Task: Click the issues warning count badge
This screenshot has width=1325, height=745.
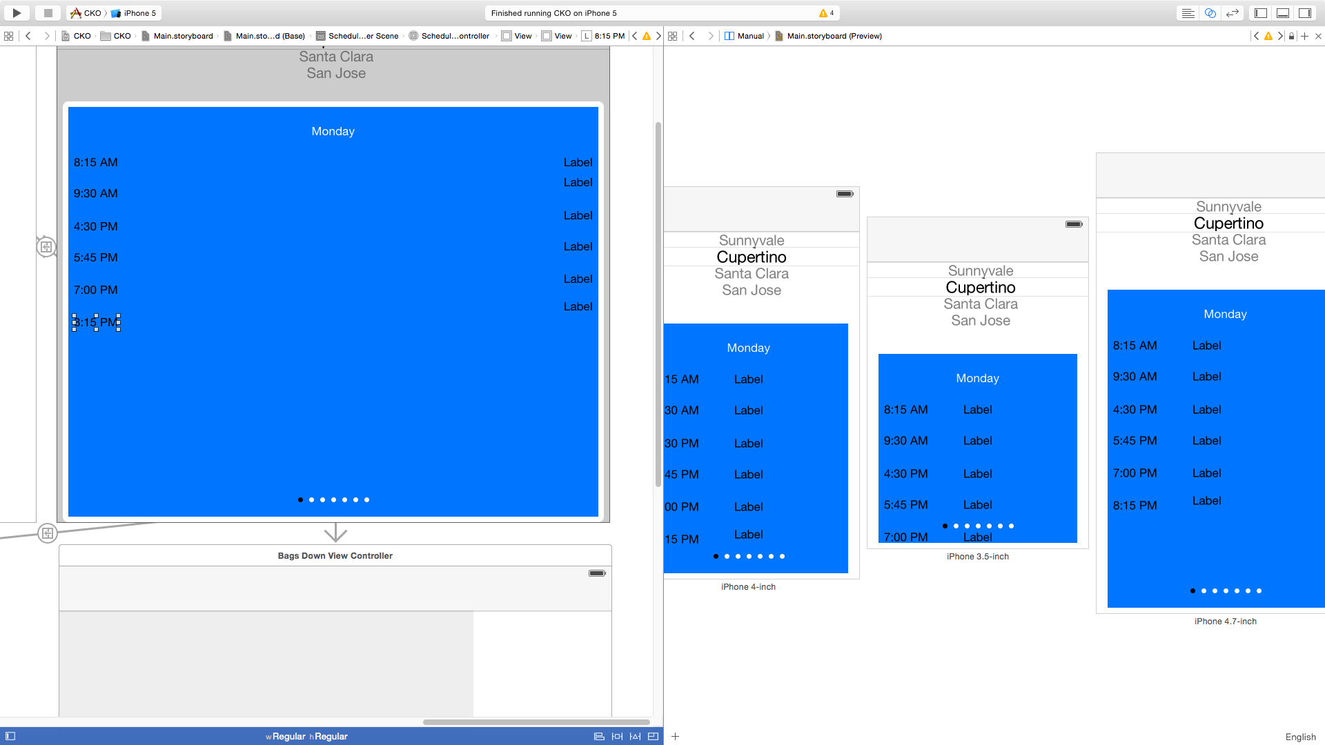Action: coord(827,13)
